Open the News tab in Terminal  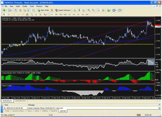click(30, 111)
